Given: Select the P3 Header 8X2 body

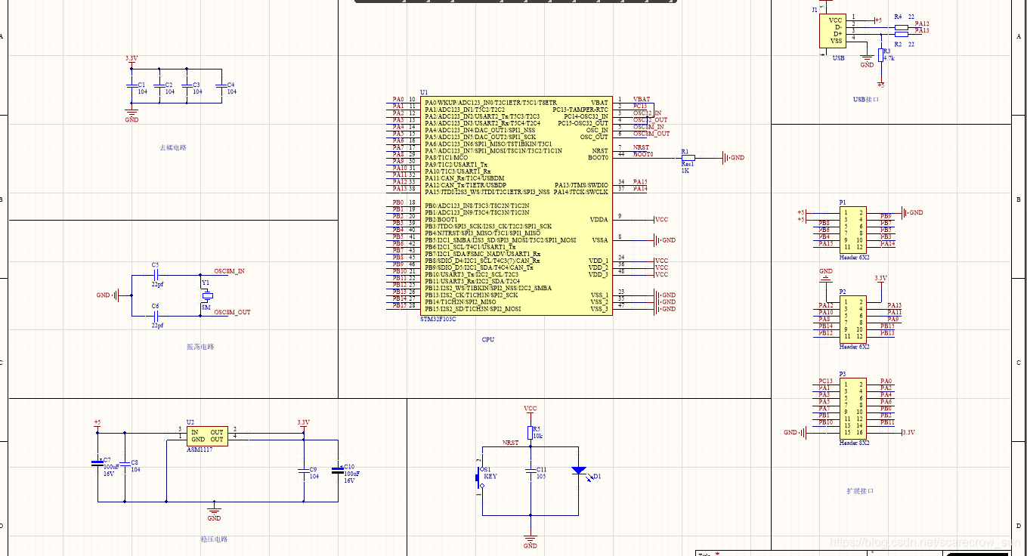Looking at the screenshot, I should pyautogui.click(x=853, y=408).
